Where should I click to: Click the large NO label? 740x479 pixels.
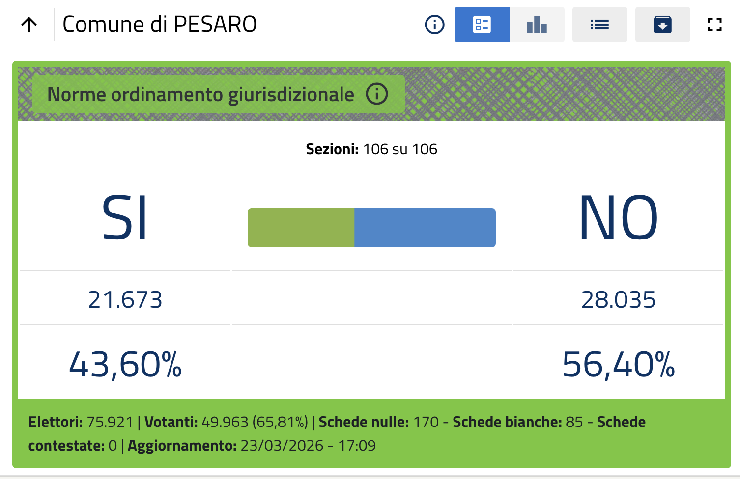(618, 217)
